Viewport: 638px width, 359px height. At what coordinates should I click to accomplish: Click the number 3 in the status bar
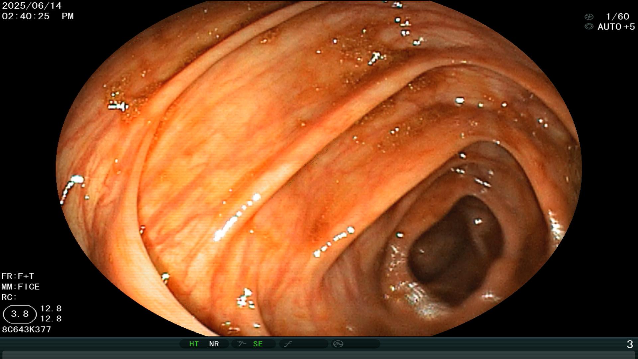[630, 344]
